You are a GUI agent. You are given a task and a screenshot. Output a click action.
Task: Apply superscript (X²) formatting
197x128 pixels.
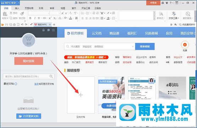(50, 18)
